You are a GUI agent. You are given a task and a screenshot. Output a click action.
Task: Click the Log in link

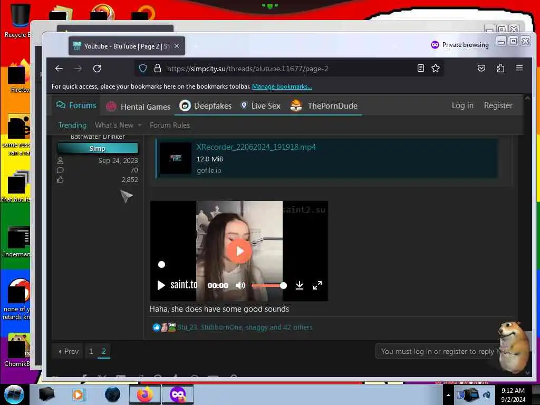coord(462,105)
